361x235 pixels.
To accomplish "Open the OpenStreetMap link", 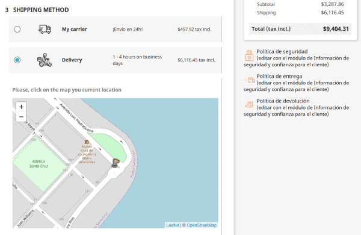I will (x=202, y=225).
